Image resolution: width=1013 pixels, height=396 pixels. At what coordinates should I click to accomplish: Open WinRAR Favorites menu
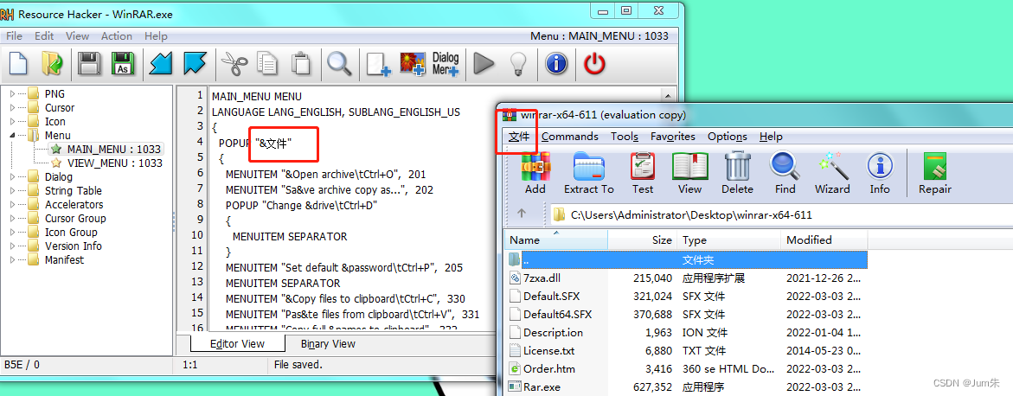673,137
